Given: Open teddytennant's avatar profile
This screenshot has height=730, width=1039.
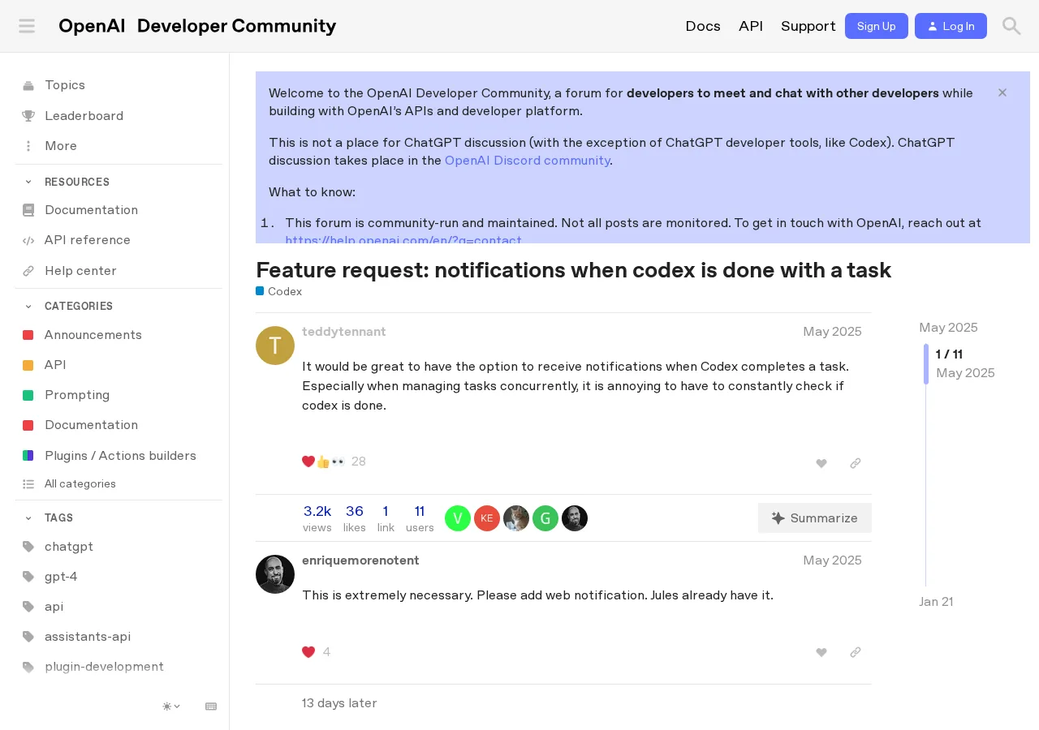Looking at the screenshot, I should (x=275, y=346).
